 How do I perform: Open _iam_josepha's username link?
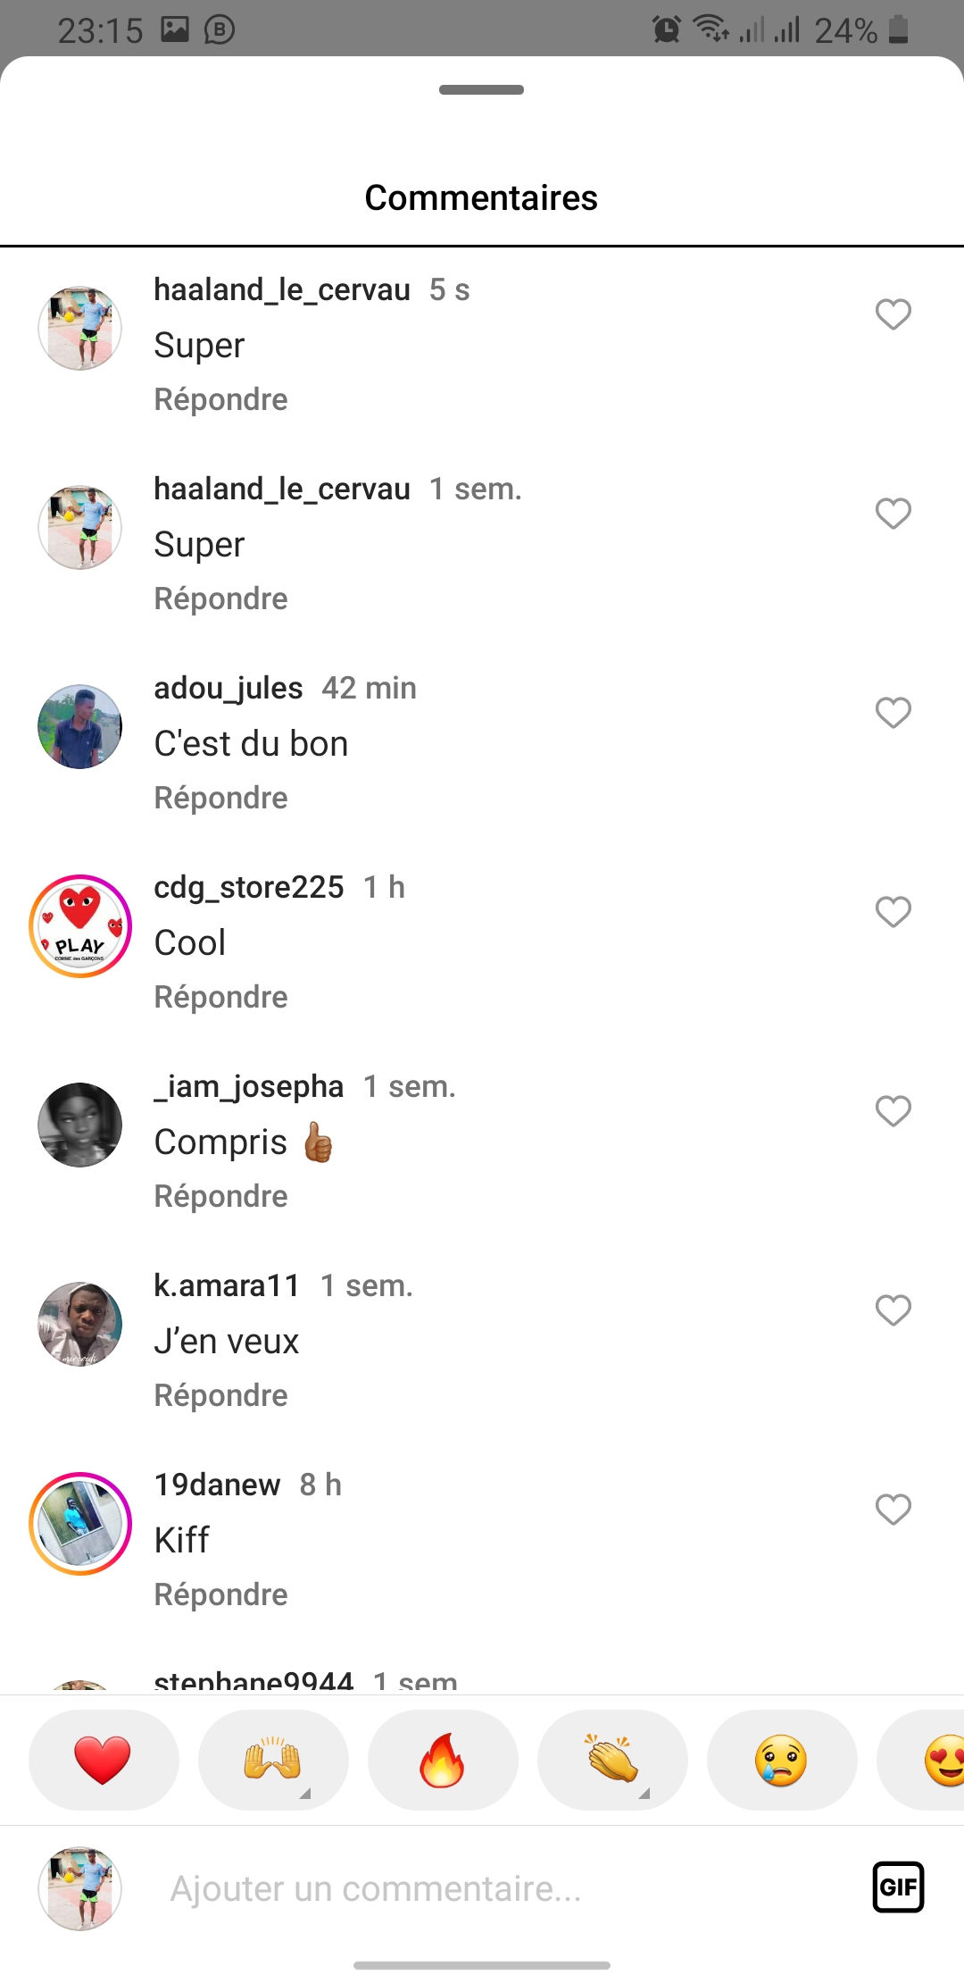point(248,1086)
